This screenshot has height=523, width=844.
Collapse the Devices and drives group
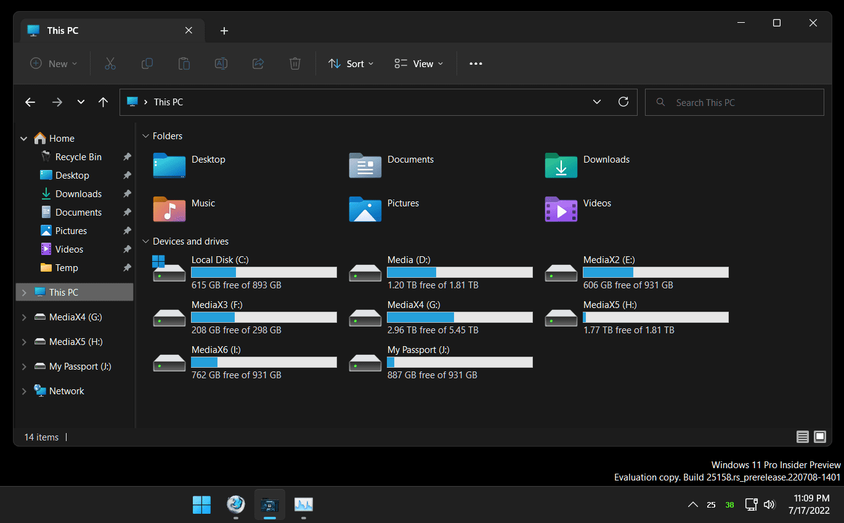(146, 241)
